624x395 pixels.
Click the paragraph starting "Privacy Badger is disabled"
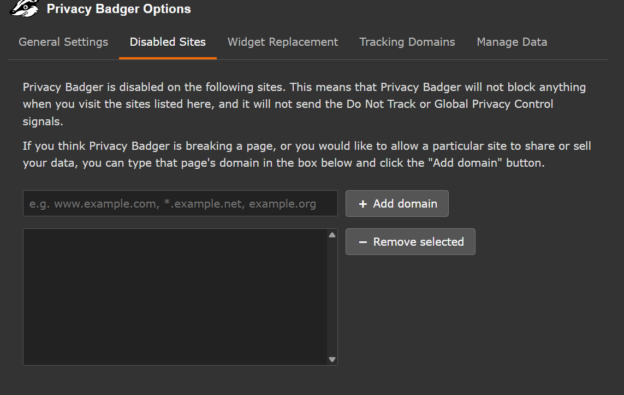click(x=304, y=104)
